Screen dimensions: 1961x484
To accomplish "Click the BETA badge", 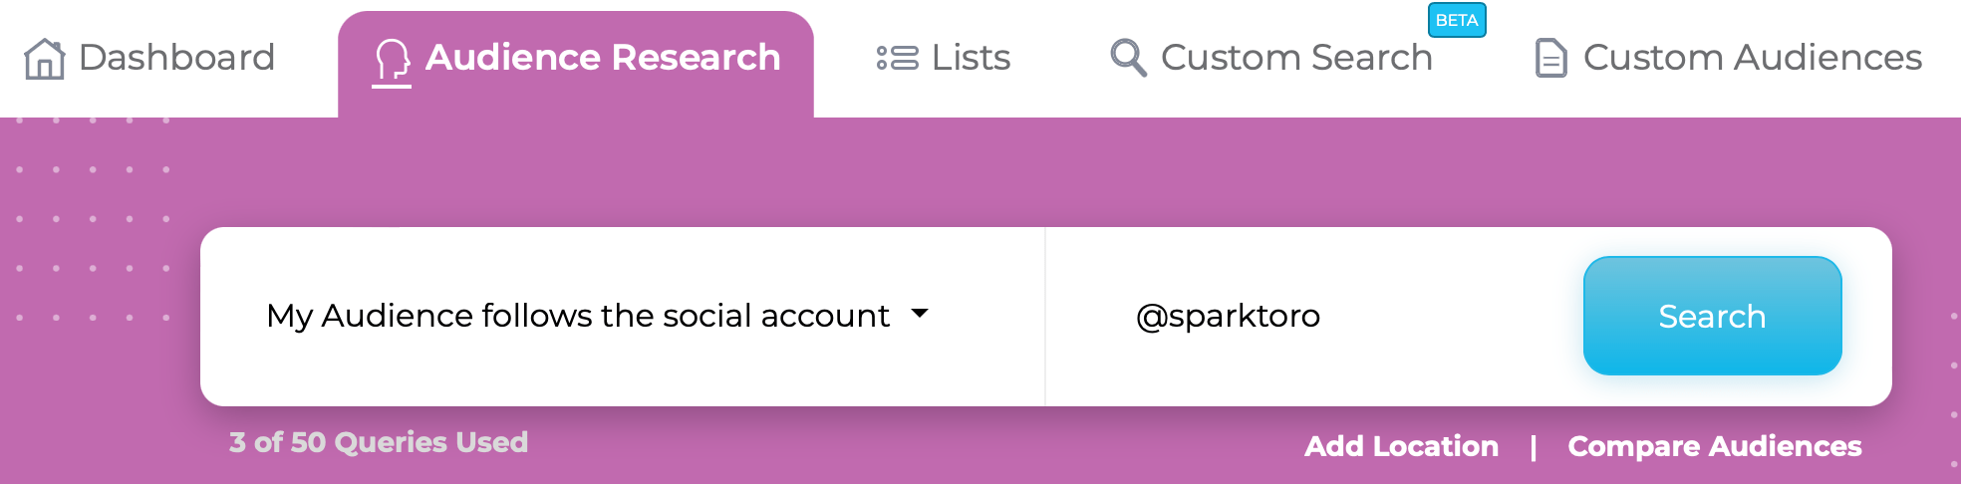I will [x=1457, y=20].
